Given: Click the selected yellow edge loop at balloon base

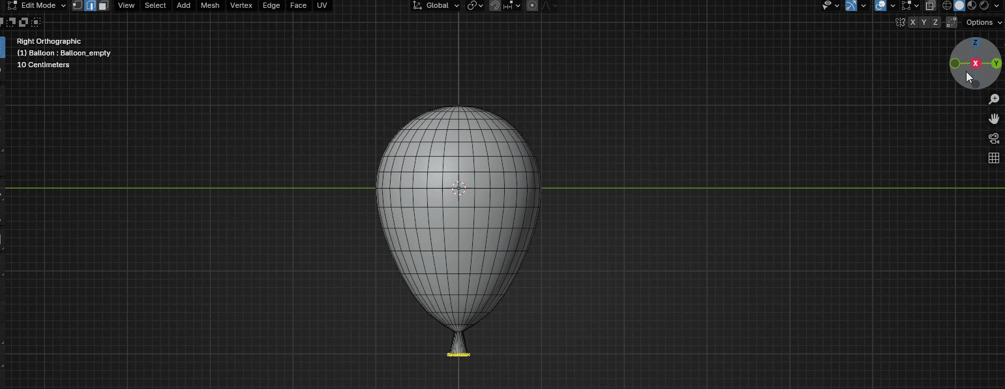Looking at the screenshot, I should pos(458,354).
